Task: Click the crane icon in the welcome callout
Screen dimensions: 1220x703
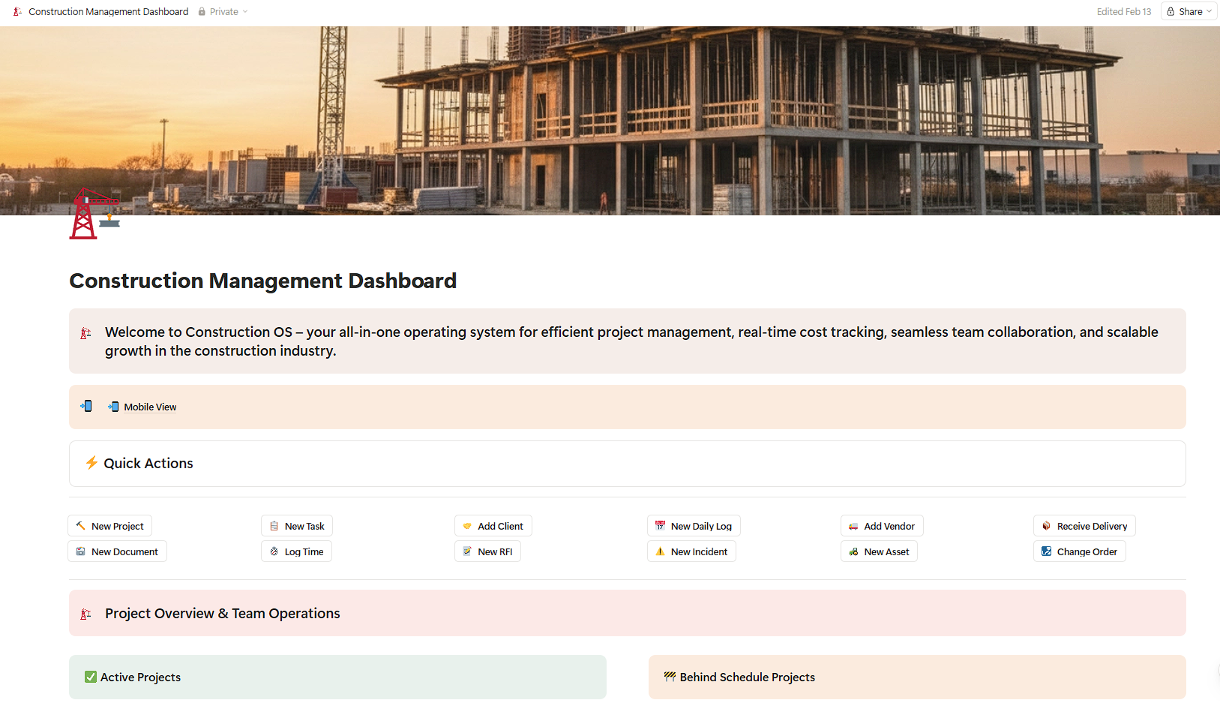Action: tap(86, 332)
